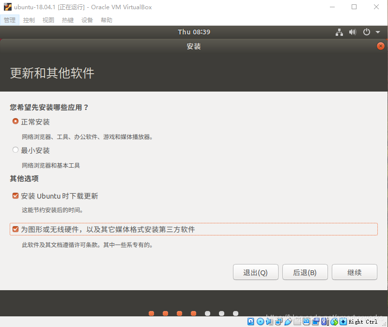Viewport: 388px width, 327px height.
Task: Click the video capture status icon
Action: click(x=315, y=321)
